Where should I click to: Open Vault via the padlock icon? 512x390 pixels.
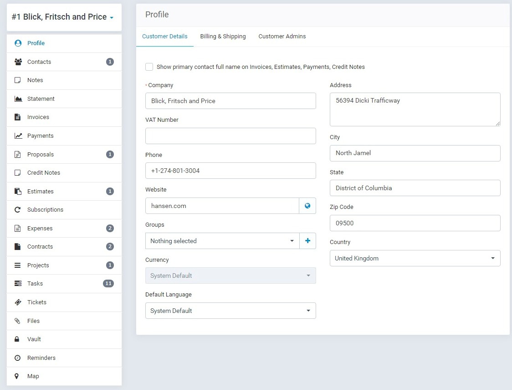(x=18, y=339)
